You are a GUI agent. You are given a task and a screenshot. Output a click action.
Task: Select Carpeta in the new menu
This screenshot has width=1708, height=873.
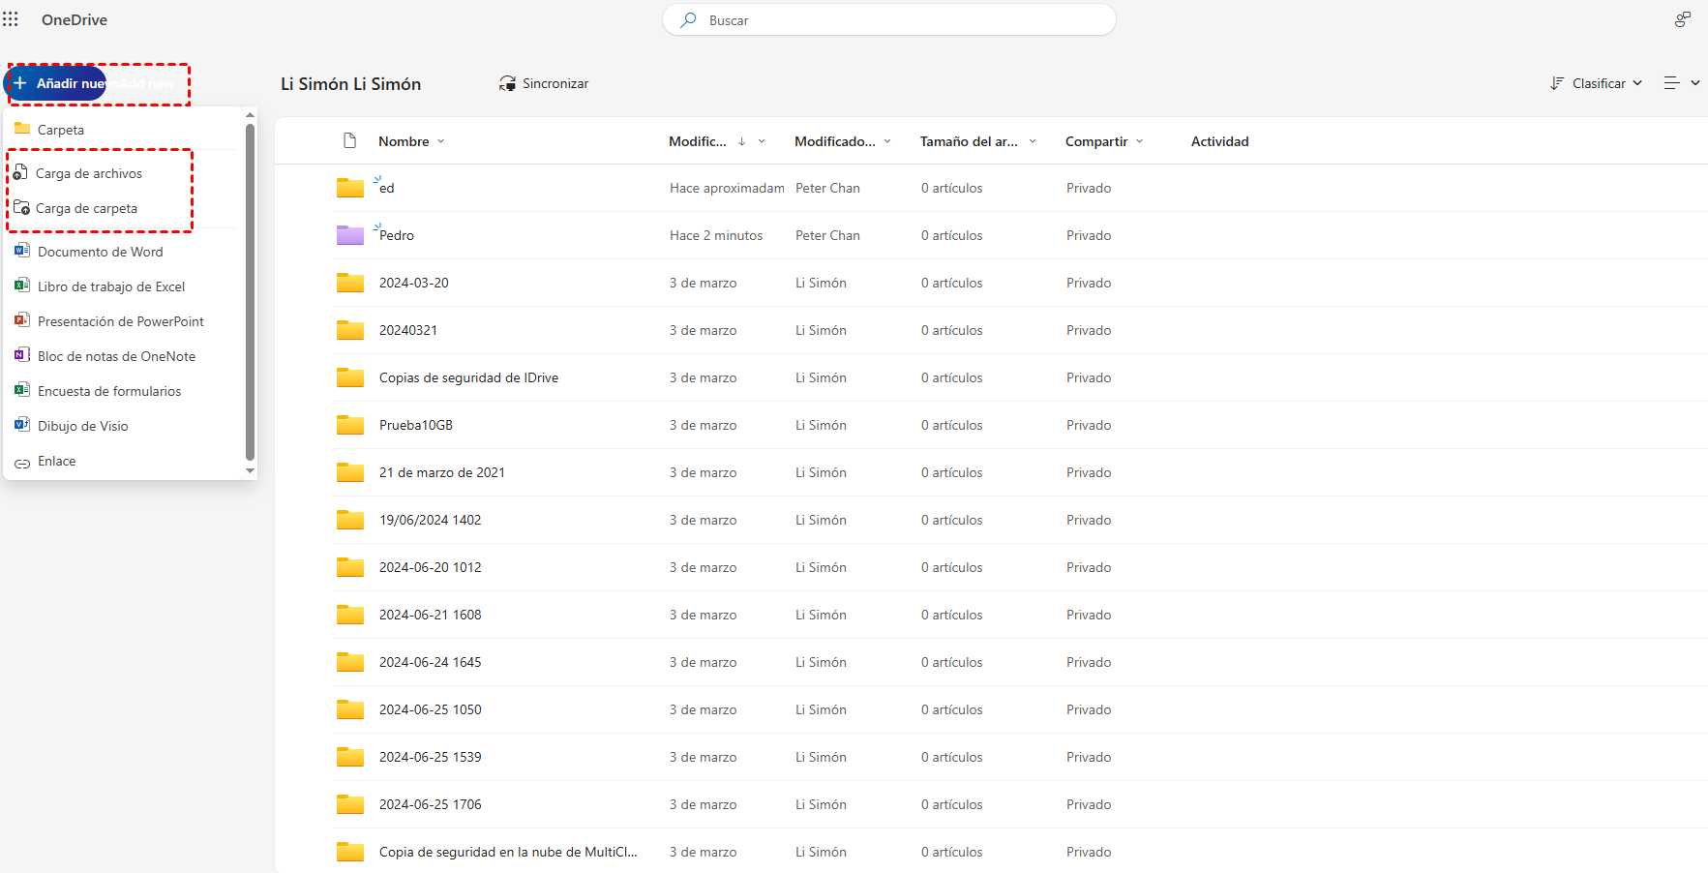tap(61, 130)
